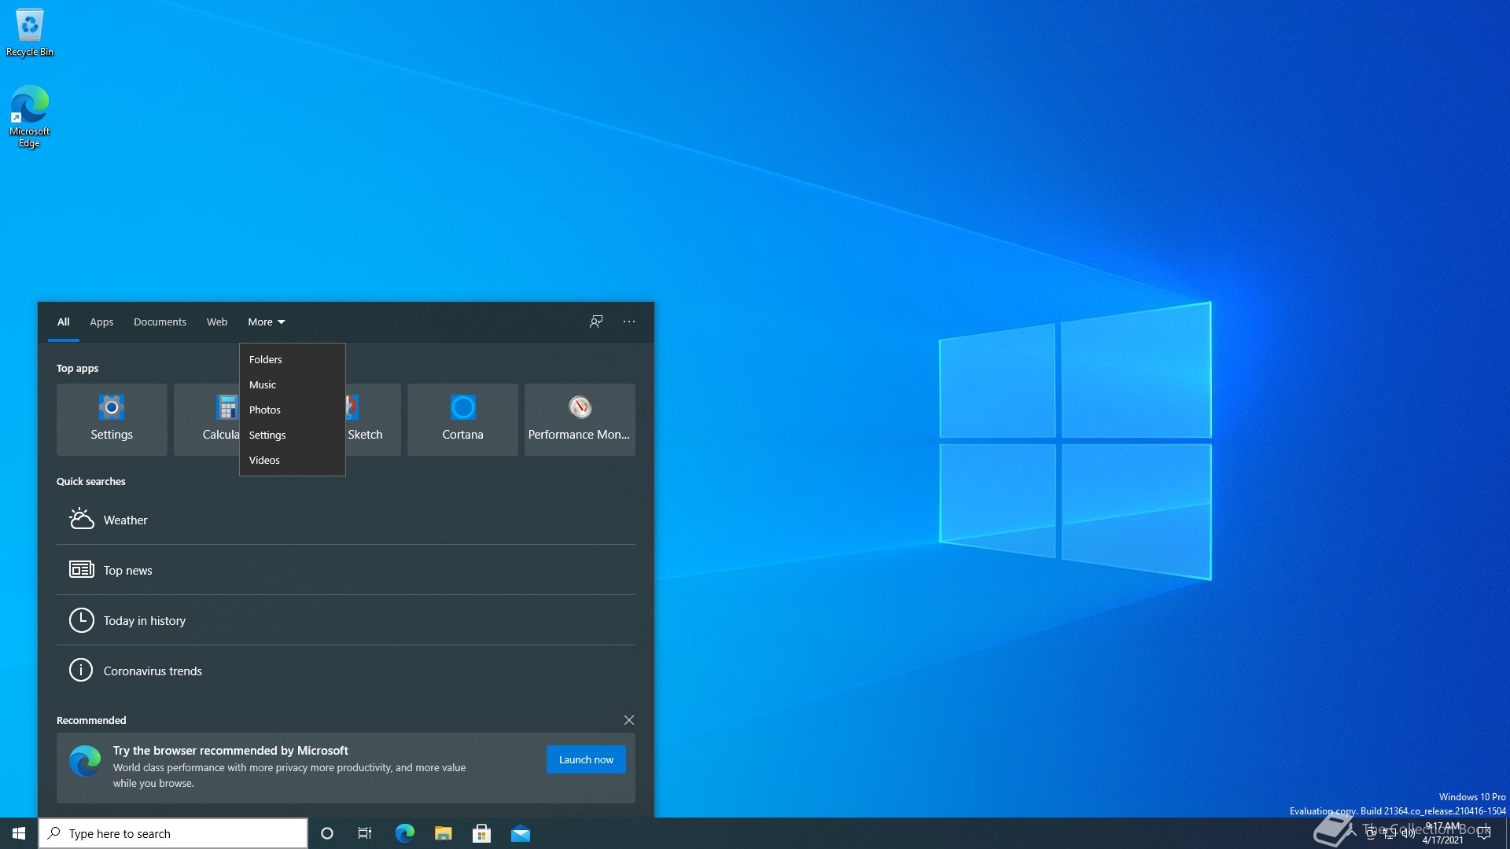Open Cortana from the taskbar

point(327,833)
